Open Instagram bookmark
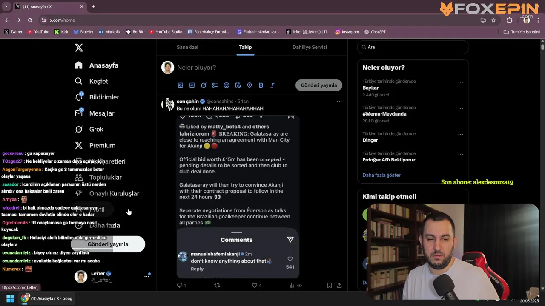The width and height of the screenshot is (545, 306). [x=347, y=32]
